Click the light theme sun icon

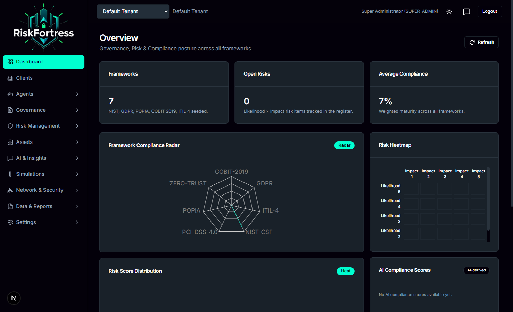click(x=449, y=11)
